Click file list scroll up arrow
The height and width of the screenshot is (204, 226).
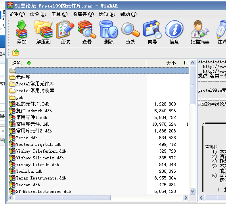click(192, 63)
